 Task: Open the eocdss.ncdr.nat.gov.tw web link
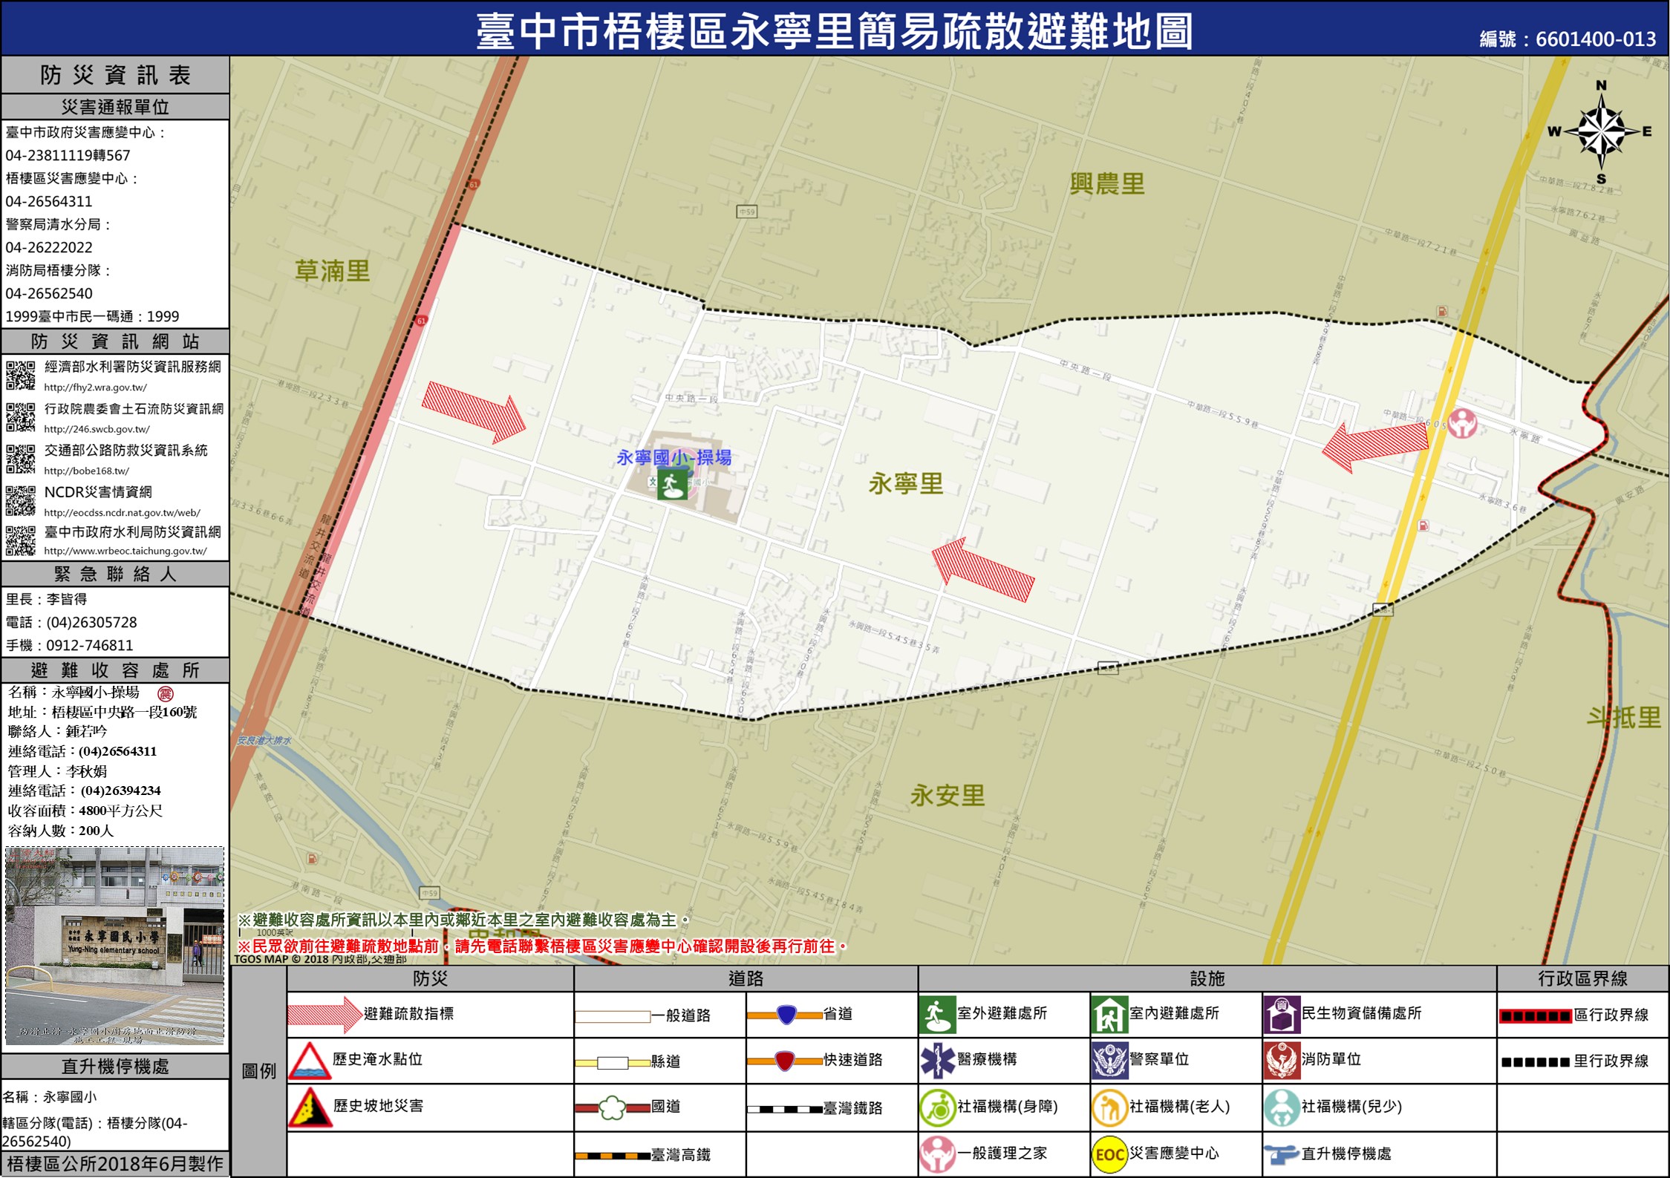pyautogui.click(x=122, y=512)
